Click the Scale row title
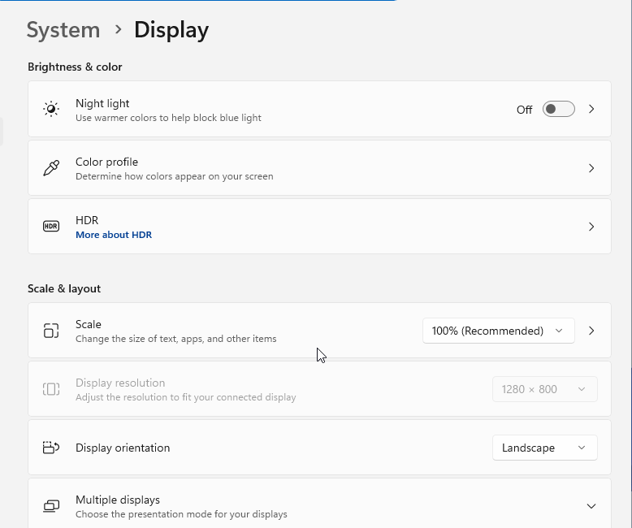 coord(89,324)
